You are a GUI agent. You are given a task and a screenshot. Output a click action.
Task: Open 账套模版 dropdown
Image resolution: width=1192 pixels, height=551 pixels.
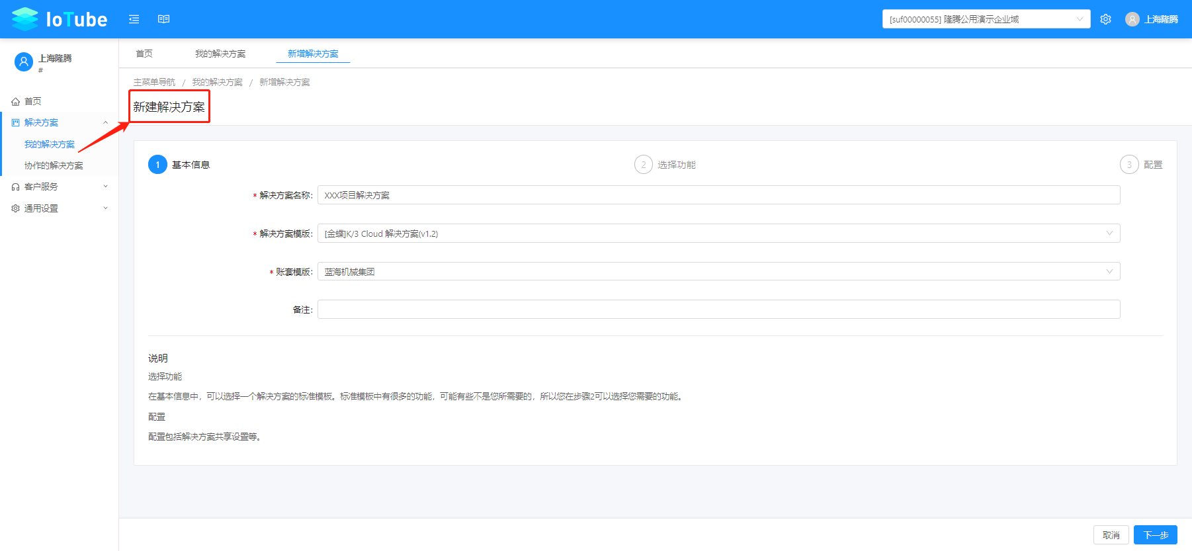[x=718, y=272]
